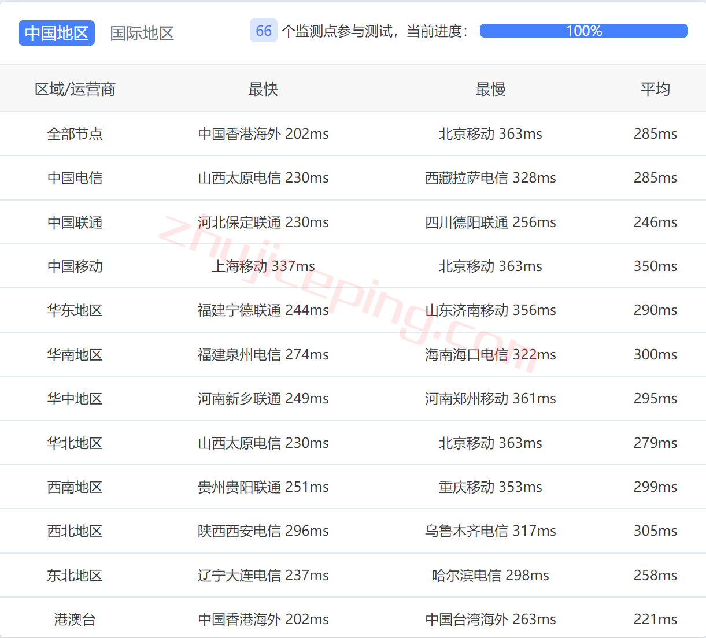Click 中国香港海外 202ms in 港澳台 row
706x638 pixels.
pyautogui.click(x=263, y=620)
